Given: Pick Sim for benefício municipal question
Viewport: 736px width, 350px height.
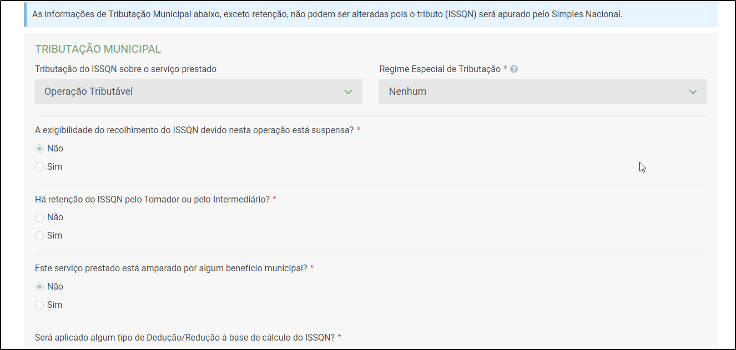Looking at the screenshot, I should [39, 305].
